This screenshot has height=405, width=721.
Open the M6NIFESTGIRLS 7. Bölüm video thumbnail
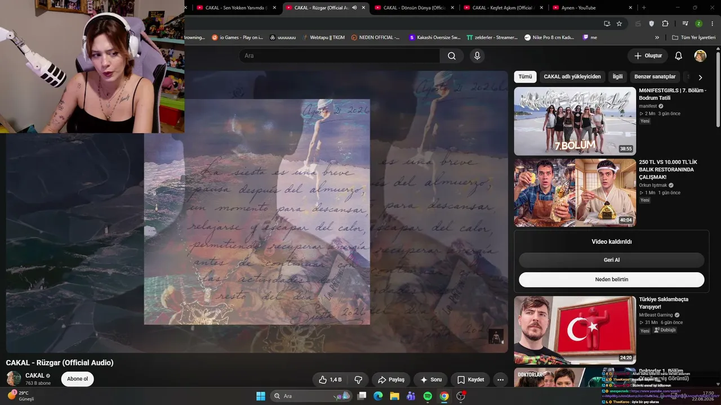pos(575,121)
